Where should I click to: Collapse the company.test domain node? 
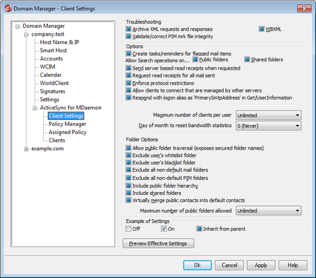(x=26, y=35)
